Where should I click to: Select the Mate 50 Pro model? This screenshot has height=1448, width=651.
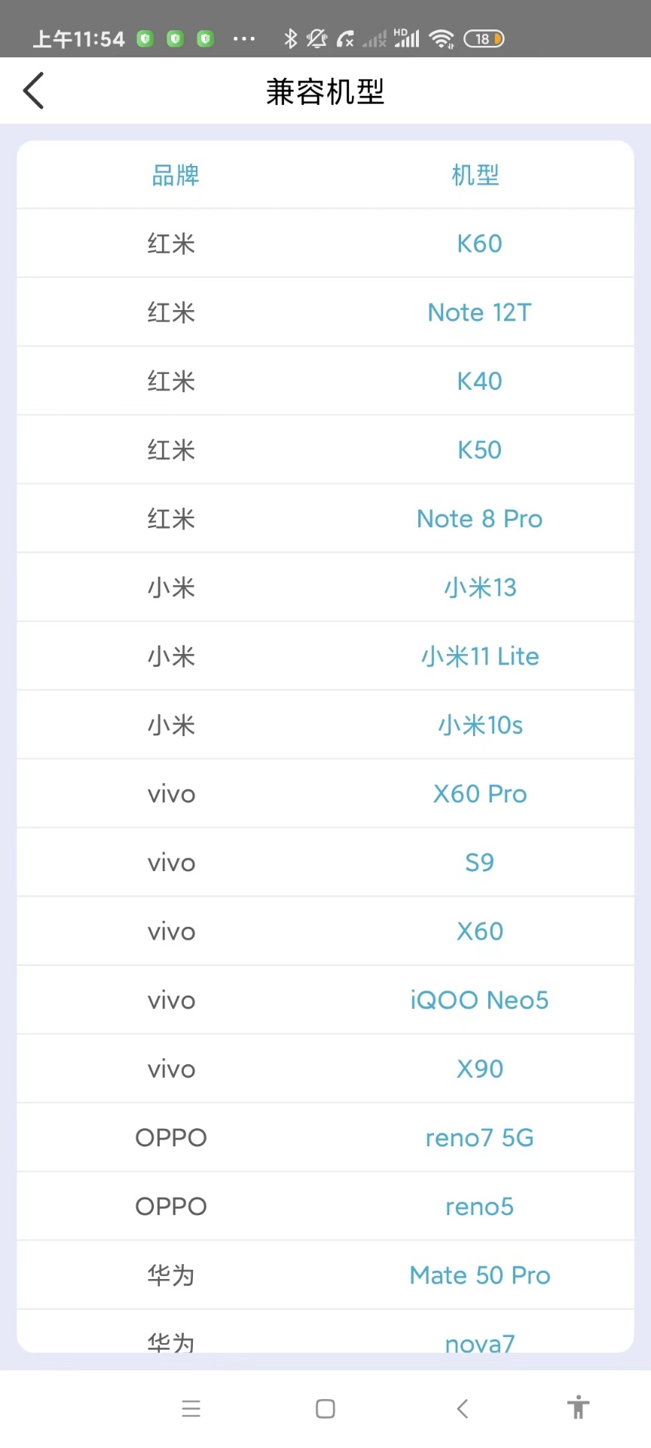[x=479, y=1275]
